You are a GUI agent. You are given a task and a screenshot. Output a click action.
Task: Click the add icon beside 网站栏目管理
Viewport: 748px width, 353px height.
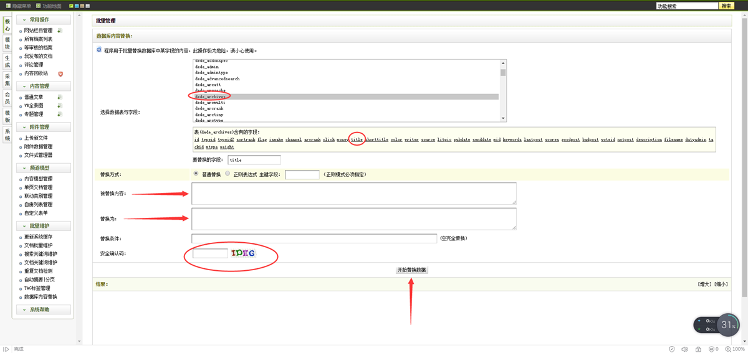[x=60, y=31]
